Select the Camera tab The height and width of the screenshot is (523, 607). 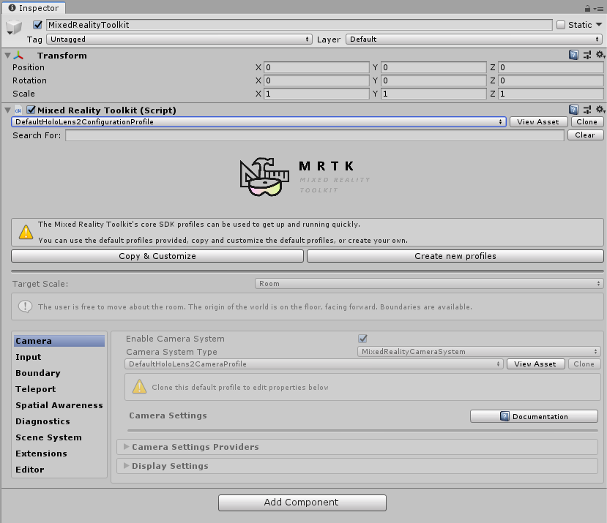pyautogui.click(x=59, y=341)
